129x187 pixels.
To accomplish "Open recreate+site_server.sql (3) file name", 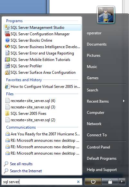I will 33,107.
